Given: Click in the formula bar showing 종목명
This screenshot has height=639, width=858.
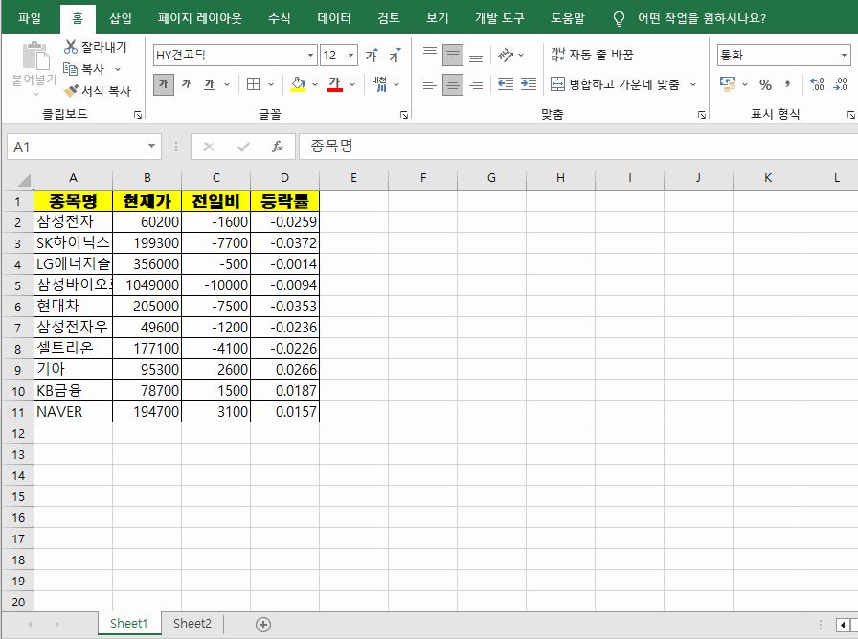Looking at the screenshot, I should click(577, 147).
